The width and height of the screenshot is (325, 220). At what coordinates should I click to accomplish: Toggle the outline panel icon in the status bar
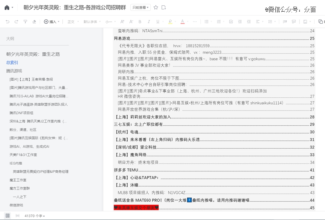[x=8, y=215]
